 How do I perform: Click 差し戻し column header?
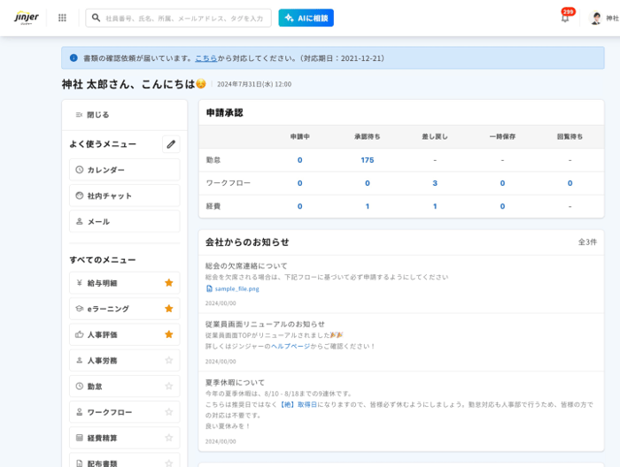coord(435,136)
